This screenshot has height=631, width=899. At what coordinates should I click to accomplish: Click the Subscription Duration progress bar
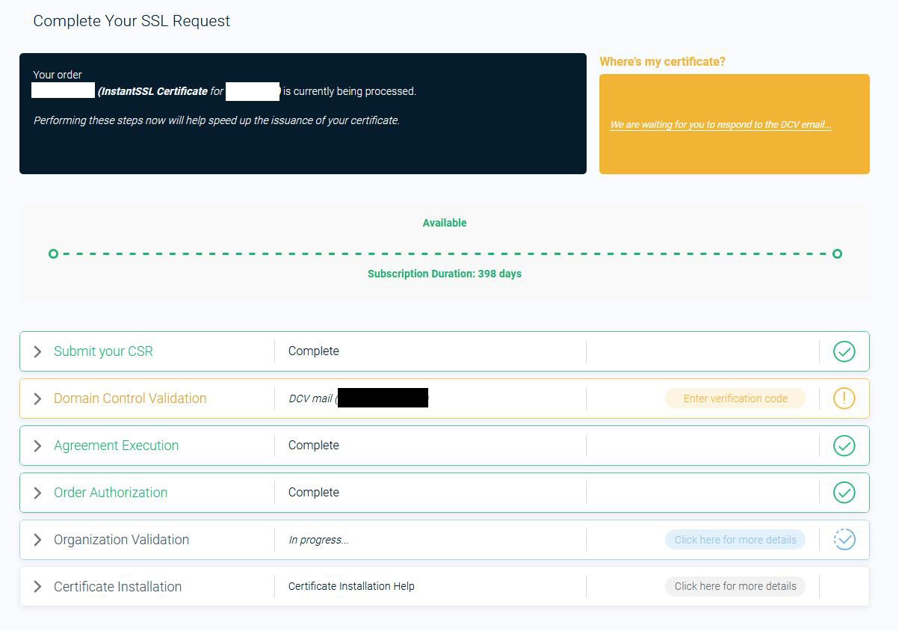coord(445,253)
